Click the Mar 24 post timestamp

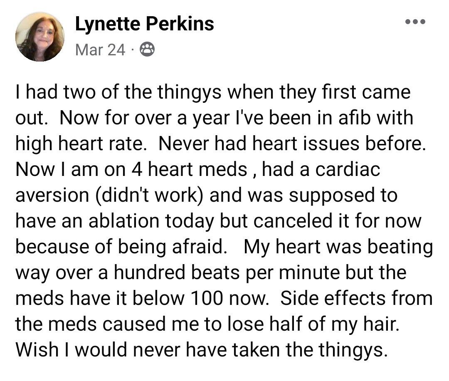pos(100,50)
